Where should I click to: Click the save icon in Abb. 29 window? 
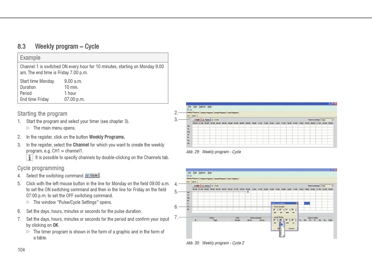tap(188, 109)
